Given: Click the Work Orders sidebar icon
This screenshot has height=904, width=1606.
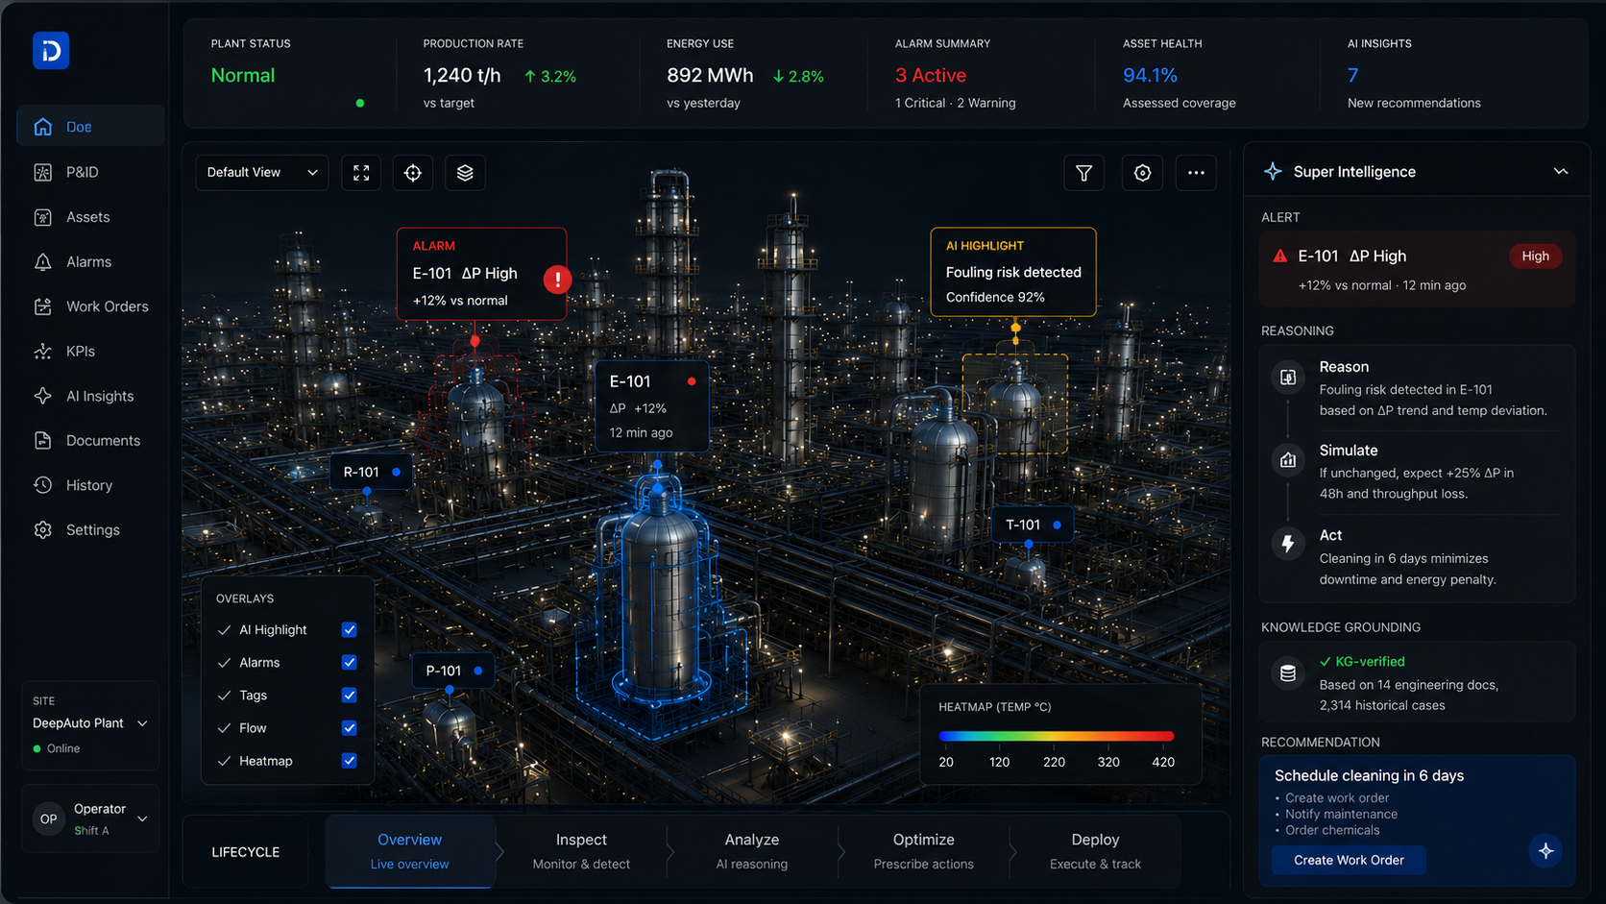Looking at the screenshot, I should (43, 306).
